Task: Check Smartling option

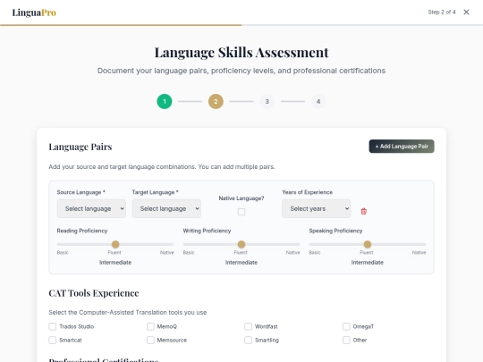Action: 249,340
